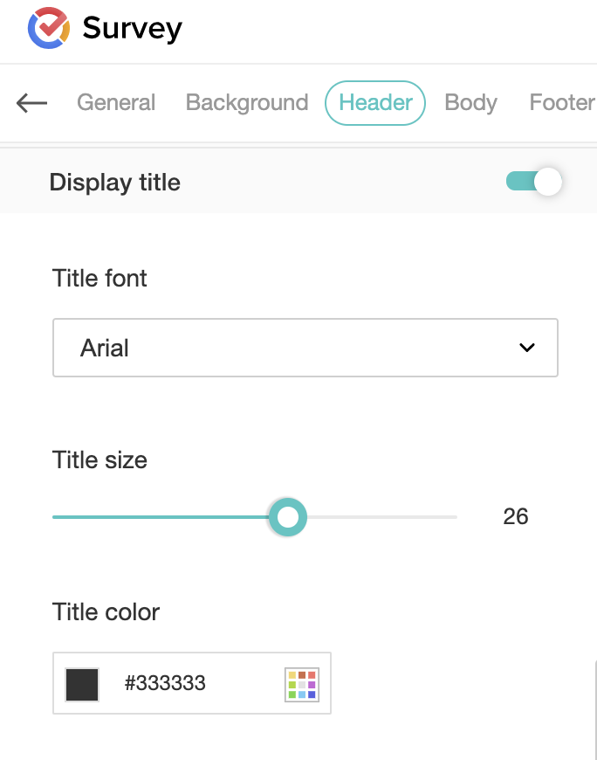Click the Display title label
Image resolution: width=597 pixels, height=760 pixels.
(x=115, y=183)
